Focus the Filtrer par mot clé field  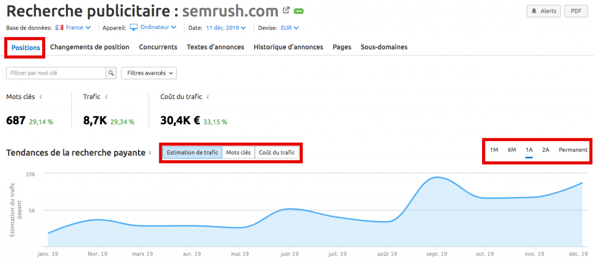(x=56, y=73)
